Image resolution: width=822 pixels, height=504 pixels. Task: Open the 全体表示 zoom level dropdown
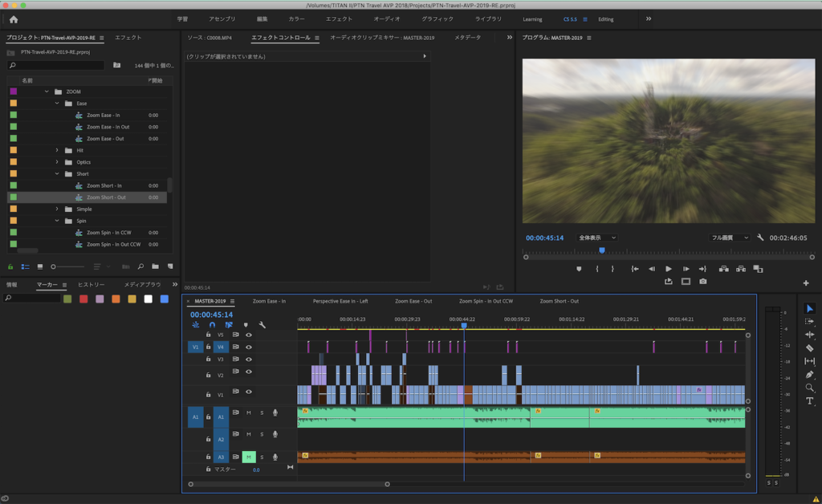[597, 238]
